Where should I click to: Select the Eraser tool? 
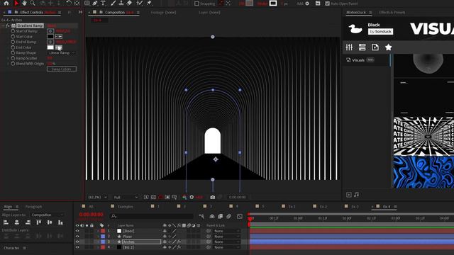tap(129, 3)
